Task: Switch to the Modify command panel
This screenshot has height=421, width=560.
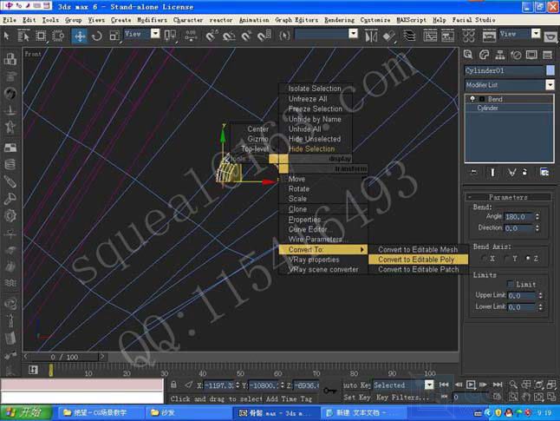Action: coord(484,55)
